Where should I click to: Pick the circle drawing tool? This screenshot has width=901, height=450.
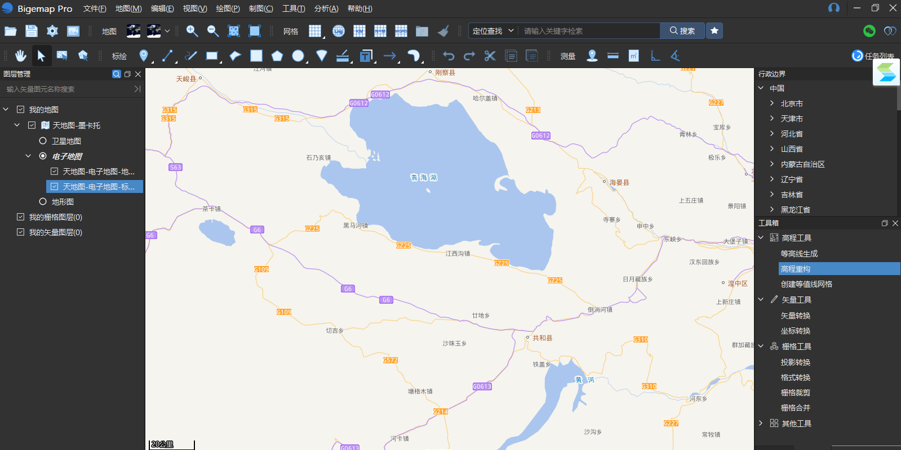298,56
